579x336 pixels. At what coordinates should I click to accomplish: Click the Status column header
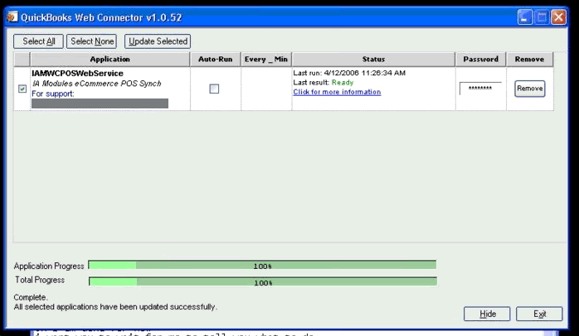click(x=373, y=60)
